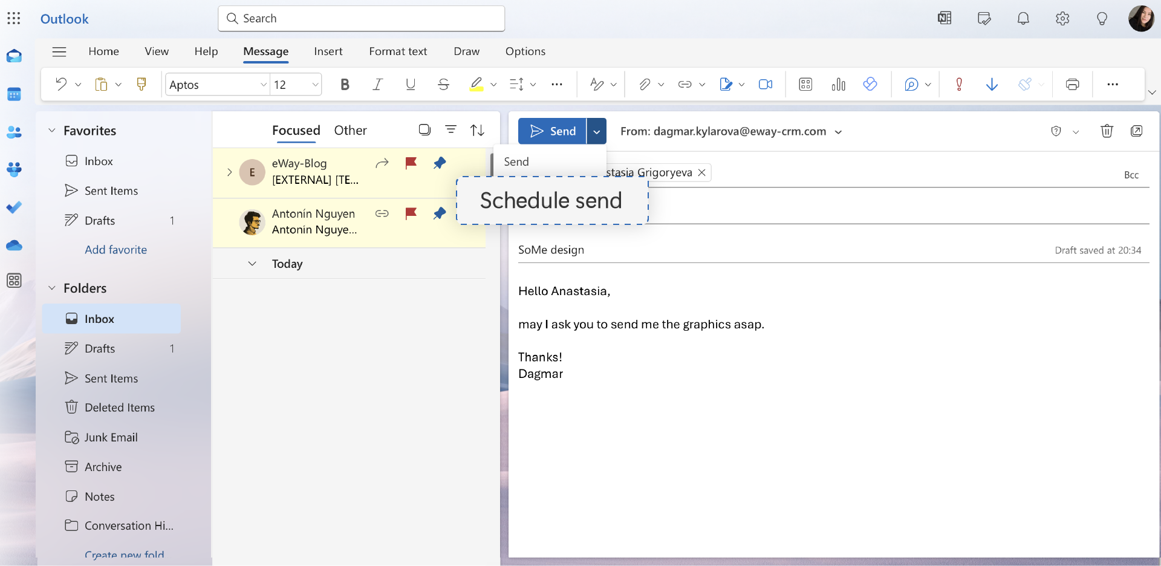
Task: Open the Styles pen icon
Action: (597, 85)
